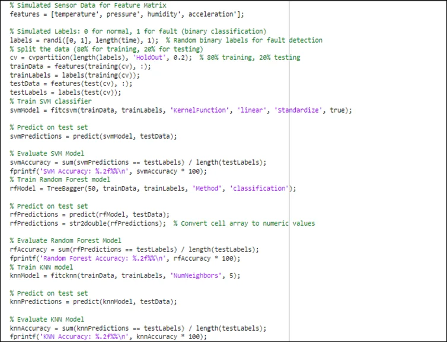
Task: Click the comment "% Evaluate Random Forest Model"
Action: point(66,241)
